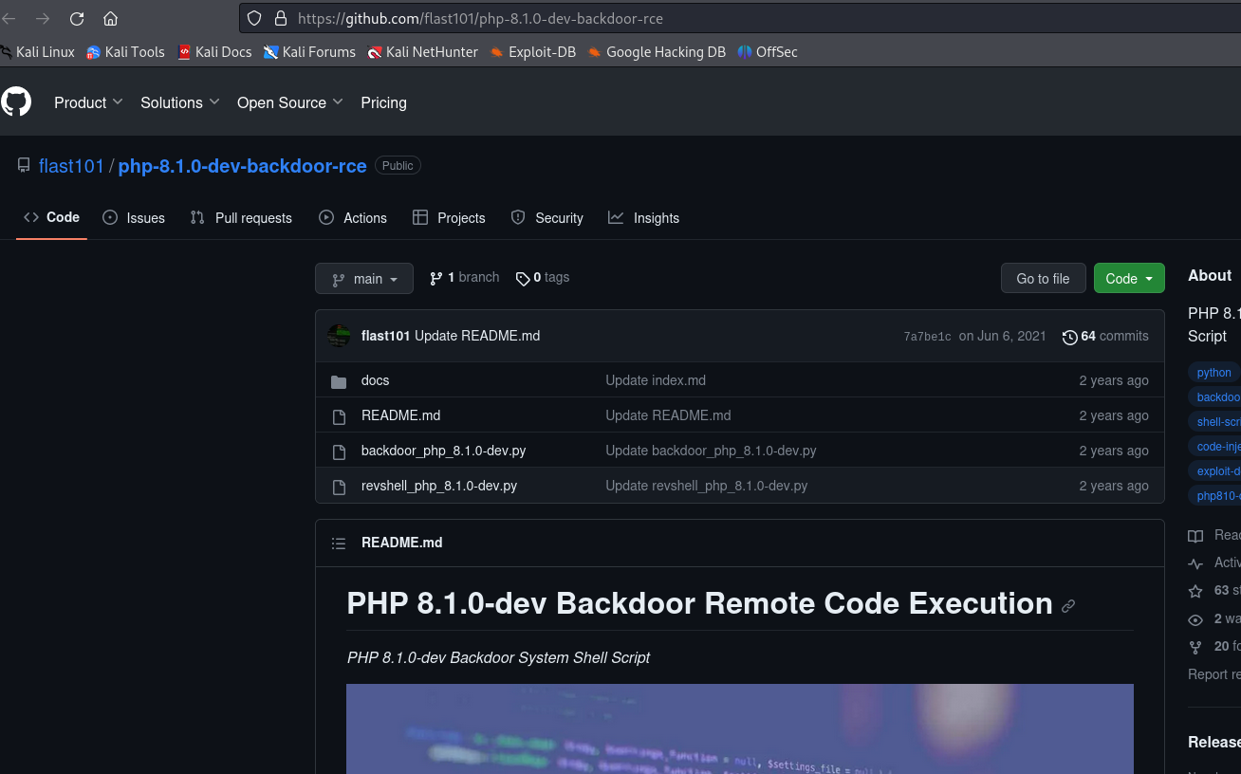Open the Kali Docs bookmark
The width and height of the screenshot is (1241, 774).
214,52
